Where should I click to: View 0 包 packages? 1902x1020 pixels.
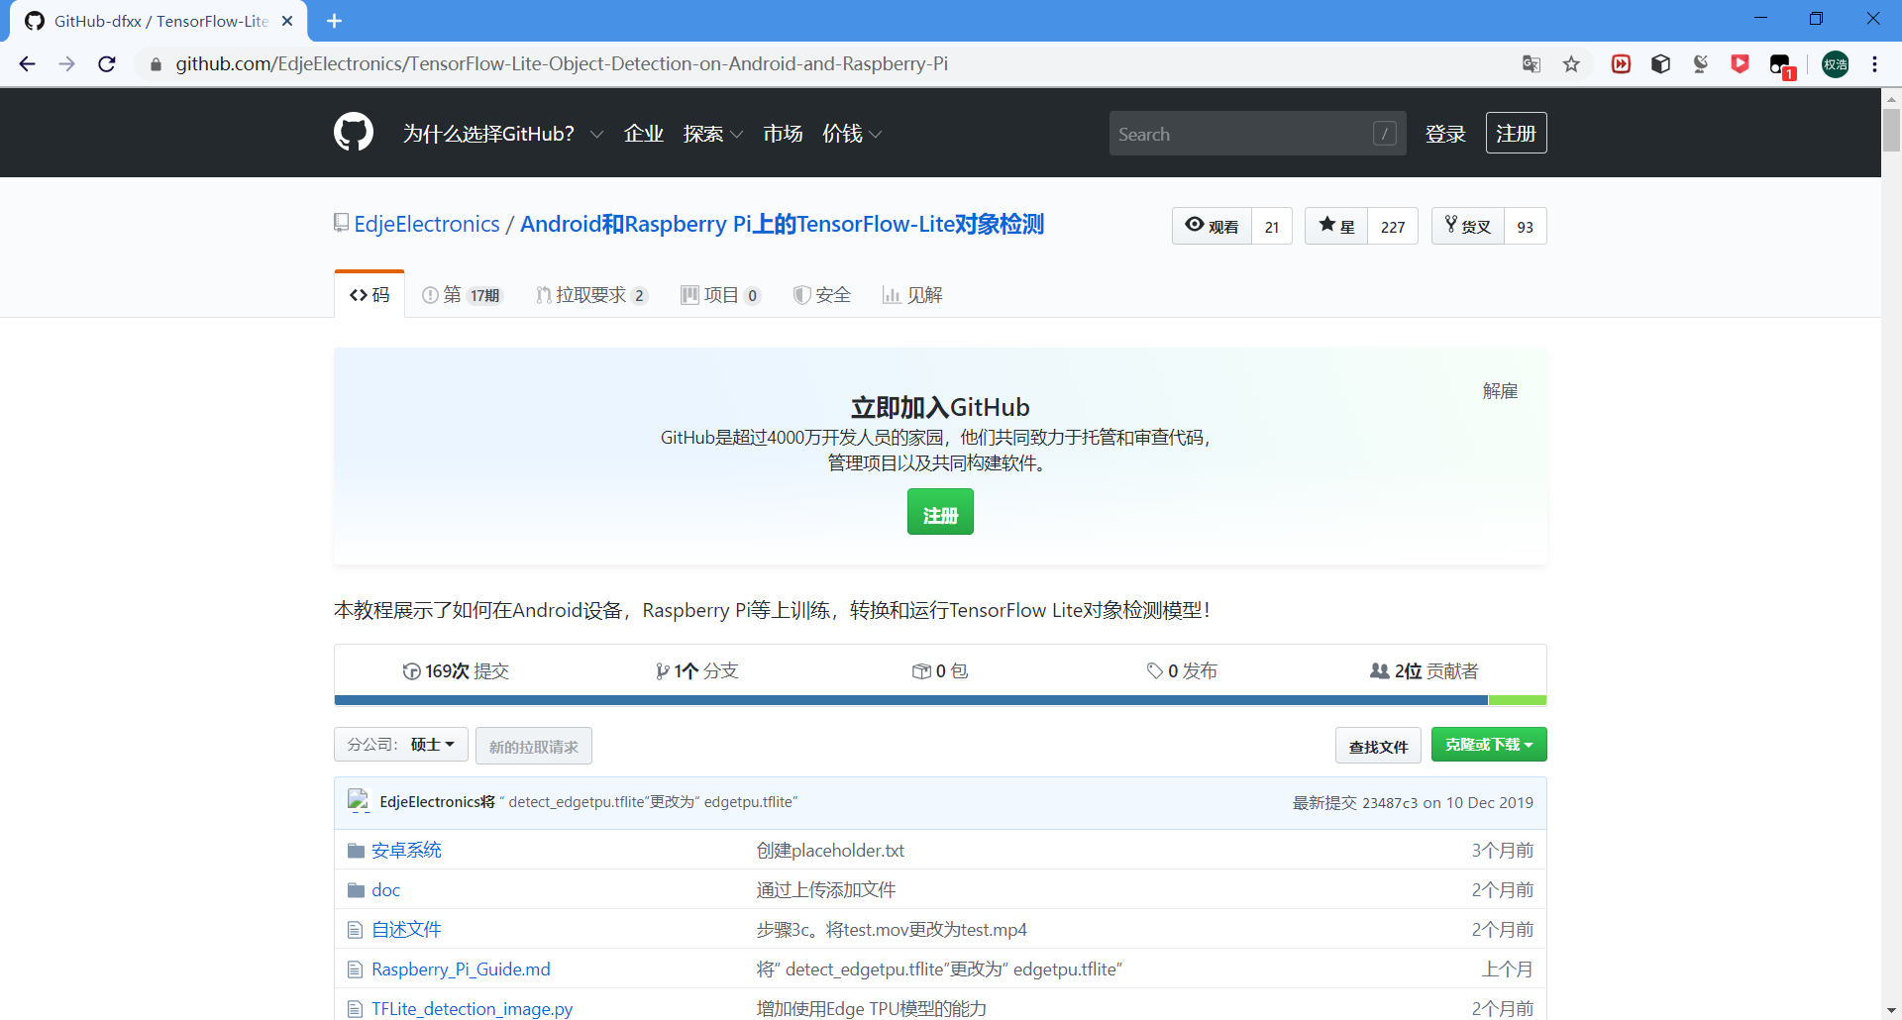tap(940, 671)
